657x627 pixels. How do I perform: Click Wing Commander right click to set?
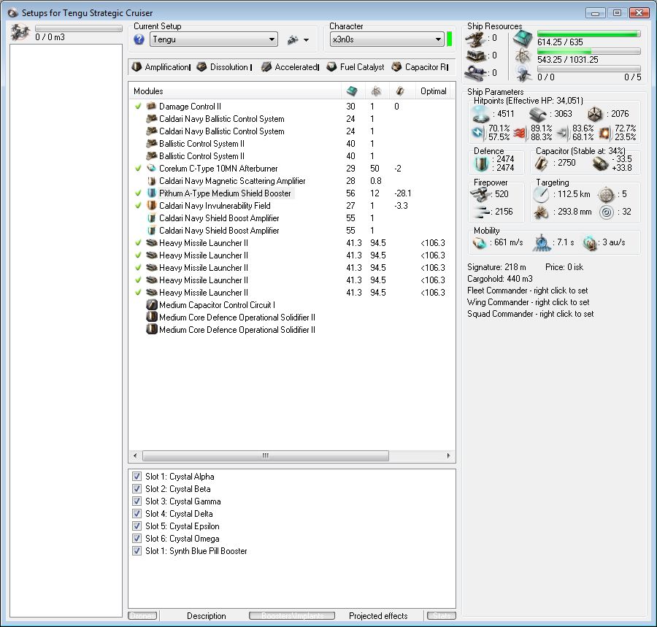point(528,302)
